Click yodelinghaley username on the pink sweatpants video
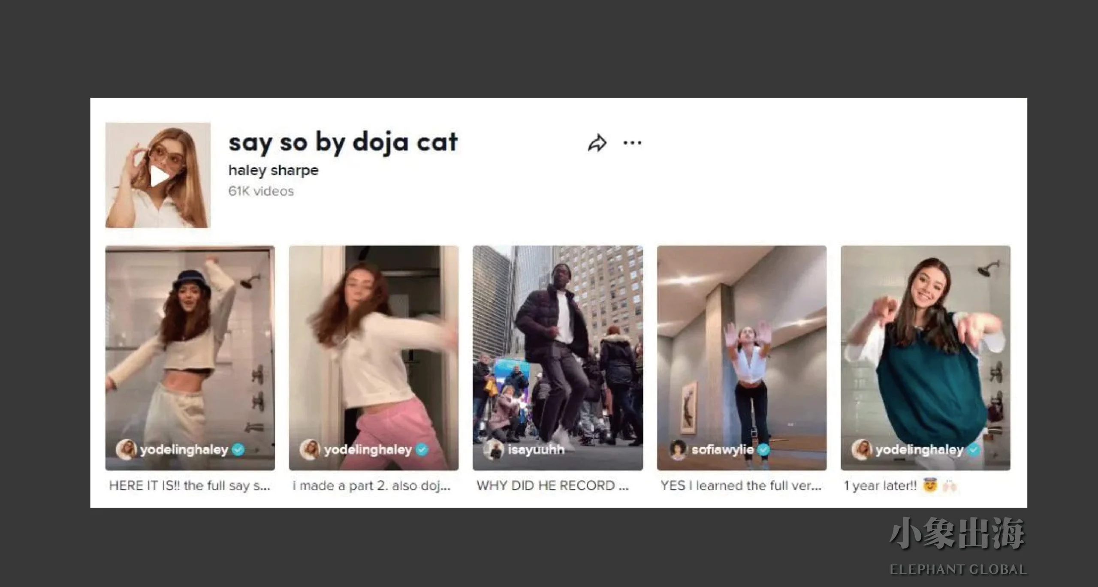This screenshot has width=1098, height=587. (368, 450)
